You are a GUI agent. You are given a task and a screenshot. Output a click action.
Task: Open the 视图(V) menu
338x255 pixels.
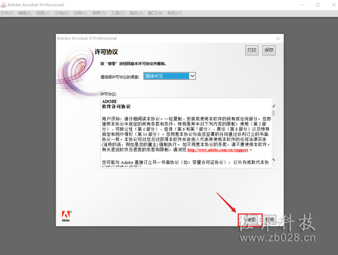43,13
